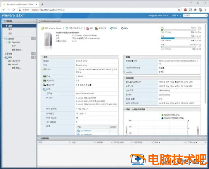Collapse the last hour performance summary panel

click(x=125, y=109)
